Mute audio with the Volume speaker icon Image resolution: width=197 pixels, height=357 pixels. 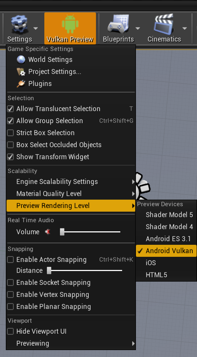(48, 232)
